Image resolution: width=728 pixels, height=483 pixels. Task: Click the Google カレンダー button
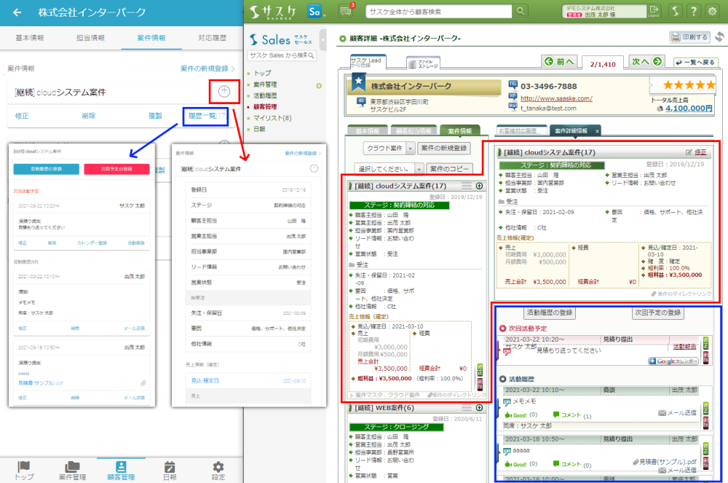(x=673, y=361)
